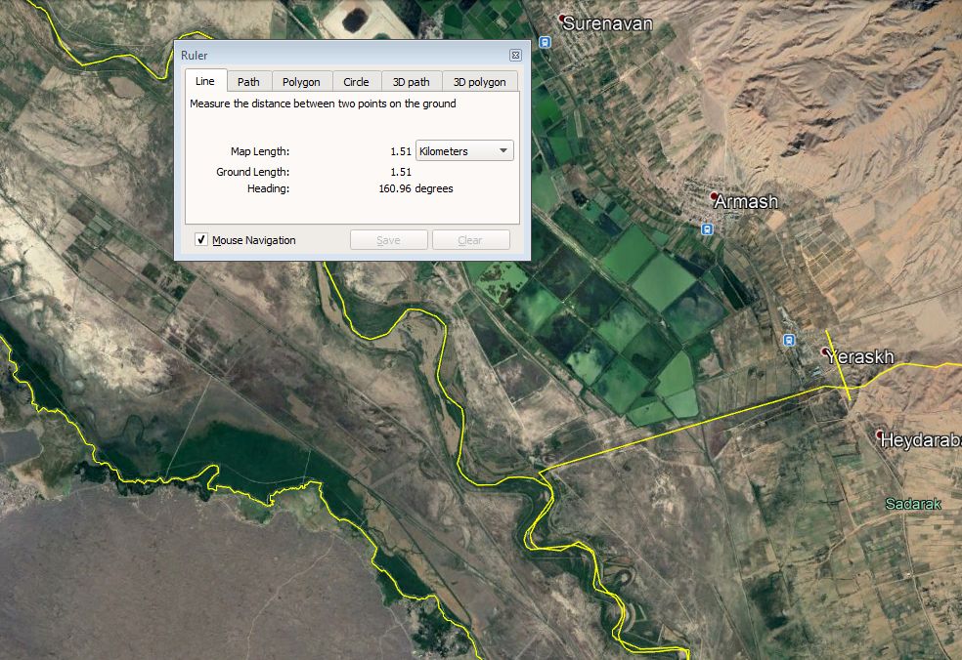Click the Surenavan red placemark icon
Screen dimensions: 962x660
pyautogui.click(x=563, y=19)
